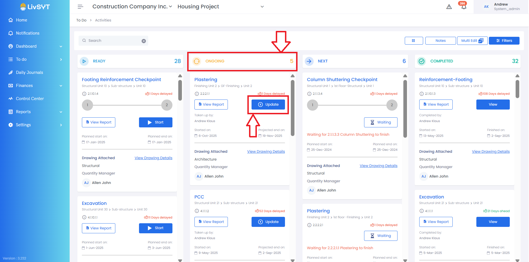Open the notification bell with 286 badge
Image resolution: width=529 pixels, height=262 pixels.
pos(464,7)
